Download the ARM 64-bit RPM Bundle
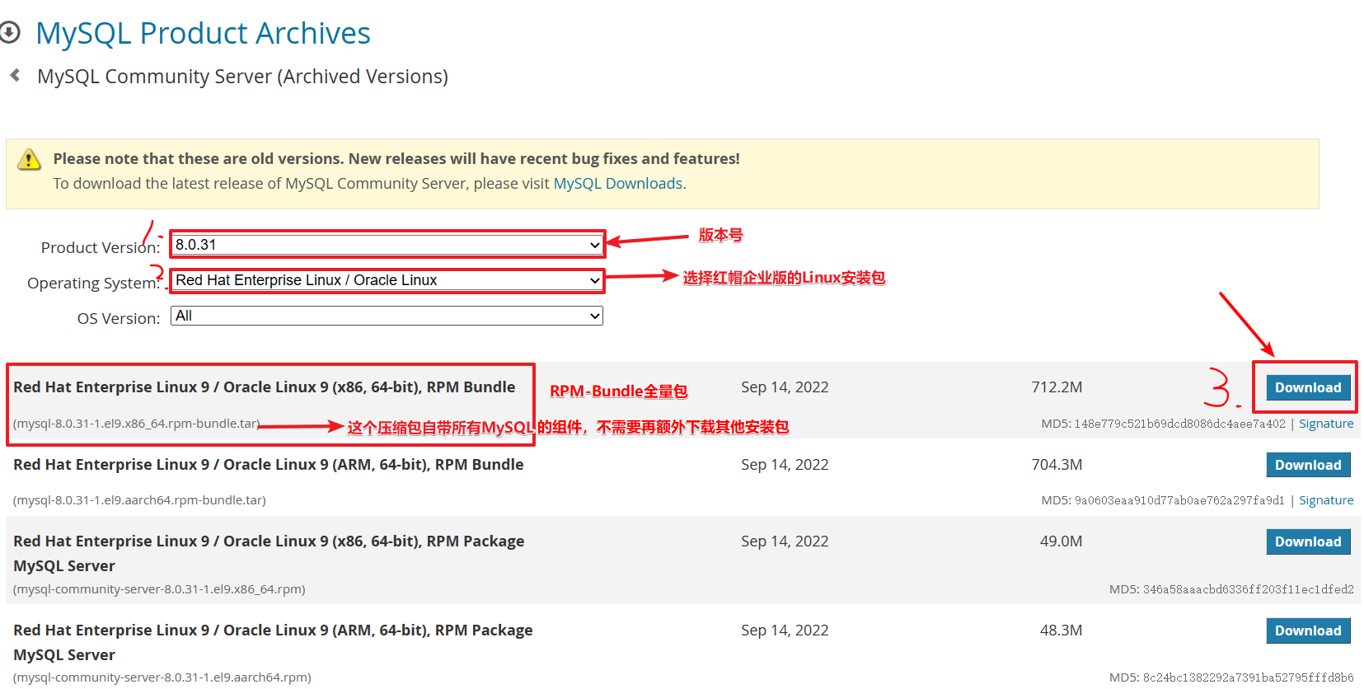The width and height of the screenshot is (1364, 689). click(1308, 465)
